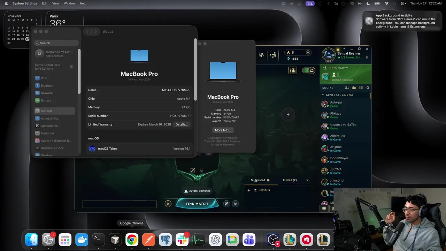
Task: Open the Window menu
Action: 69,3
